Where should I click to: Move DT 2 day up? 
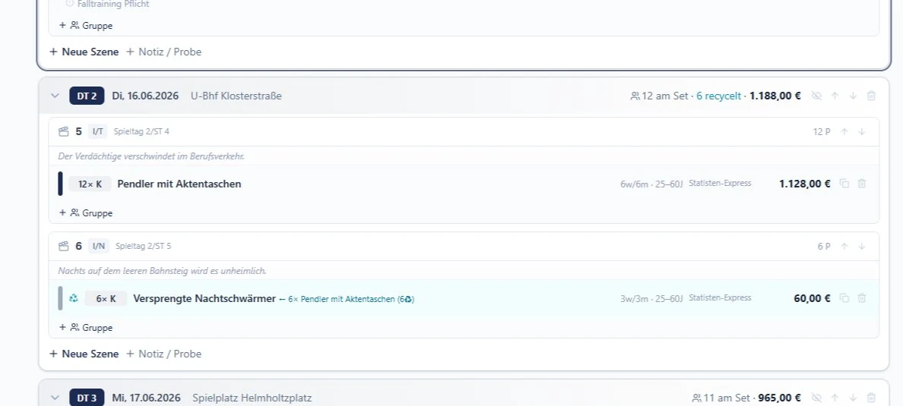pyautogui.click(x=835, y=96)
